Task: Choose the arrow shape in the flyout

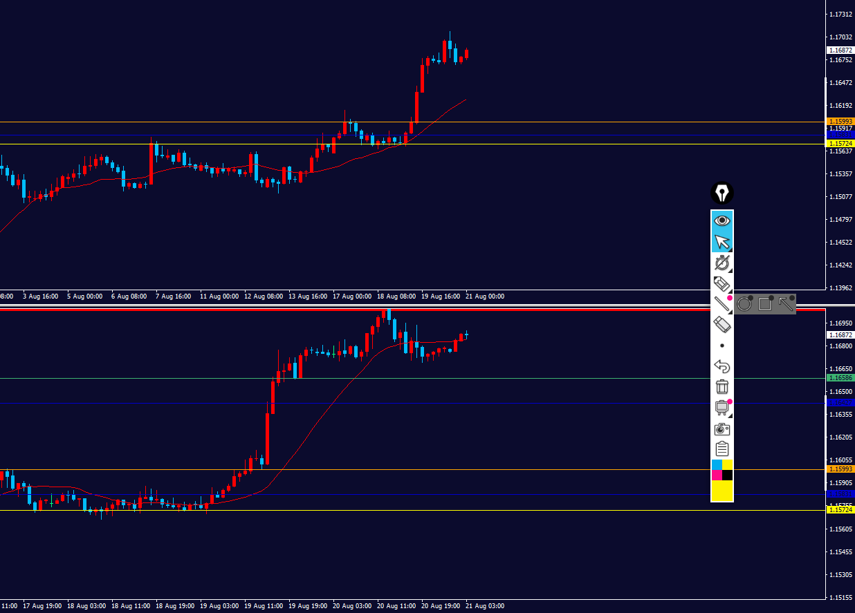Action: [786, 303]
